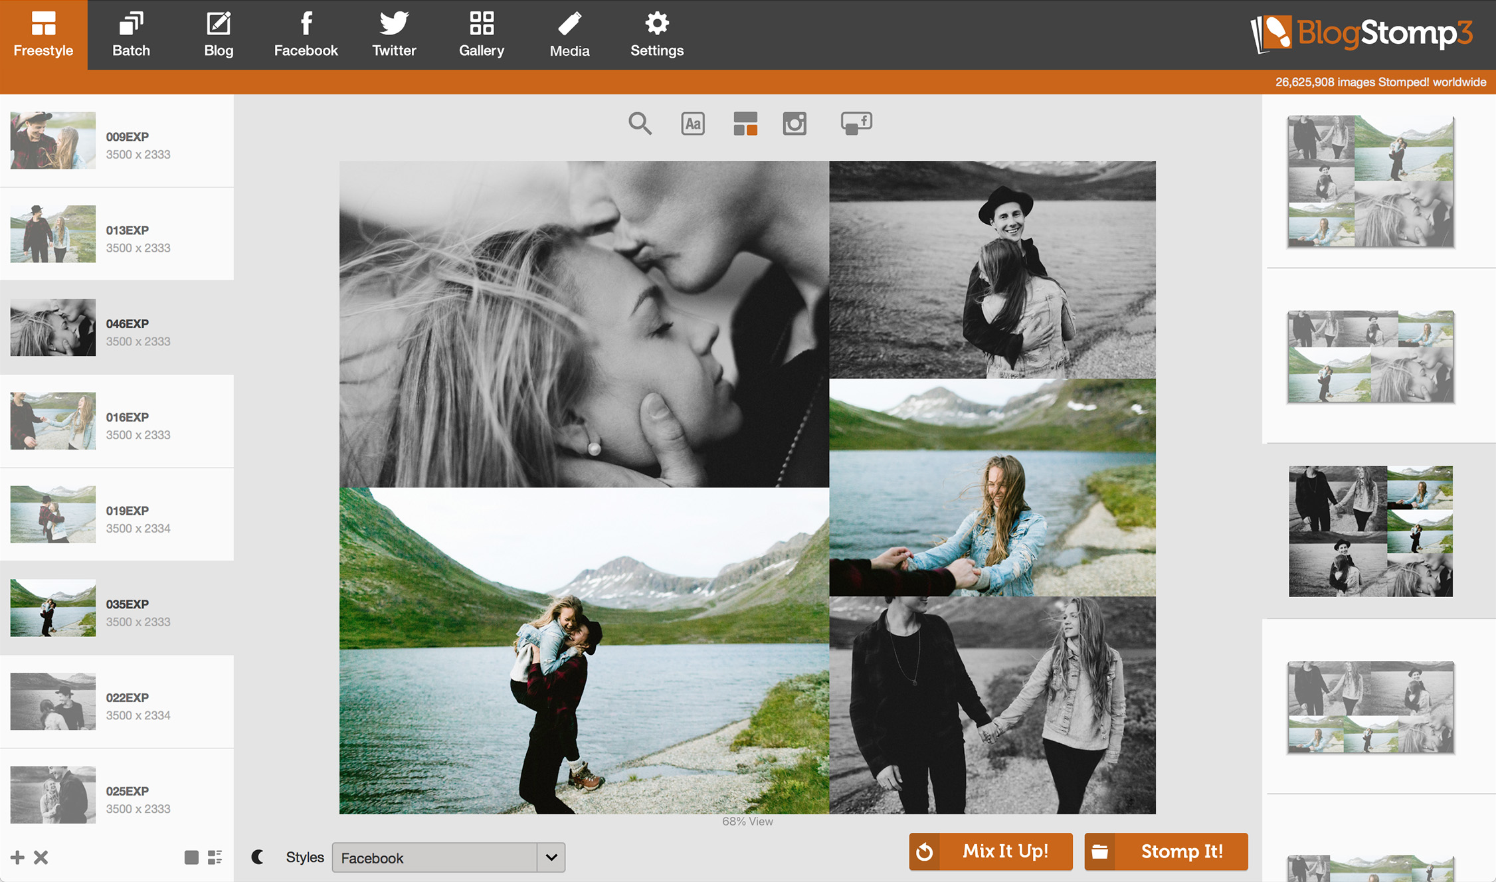Image resolution: width=1496 pixels, height=882 pixels.
Task: Toggle dark mode moon icon
Action: tap(258, 857)
